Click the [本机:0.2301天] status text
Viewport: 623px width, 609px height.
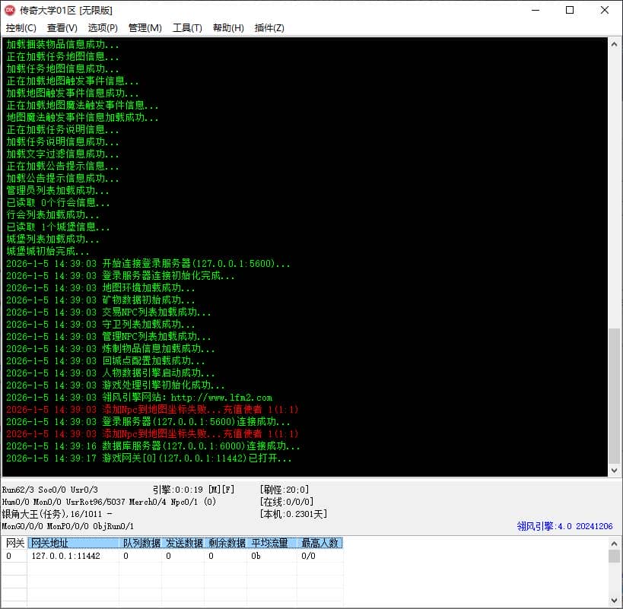294,514
